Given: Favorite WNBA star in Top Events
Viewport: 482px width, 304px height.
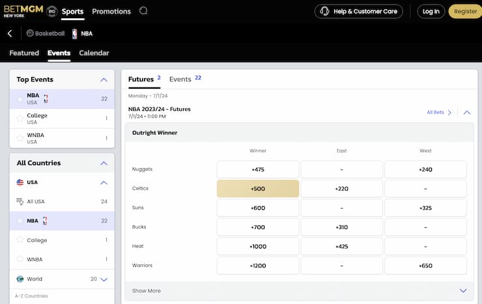Looking at the screenshot, I should click(20, 138).
